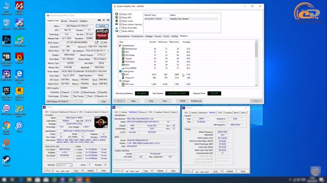Screen dimensions: 327x183
Task: Uncheck Stress CPU in AIDA64
Action: 121,14
